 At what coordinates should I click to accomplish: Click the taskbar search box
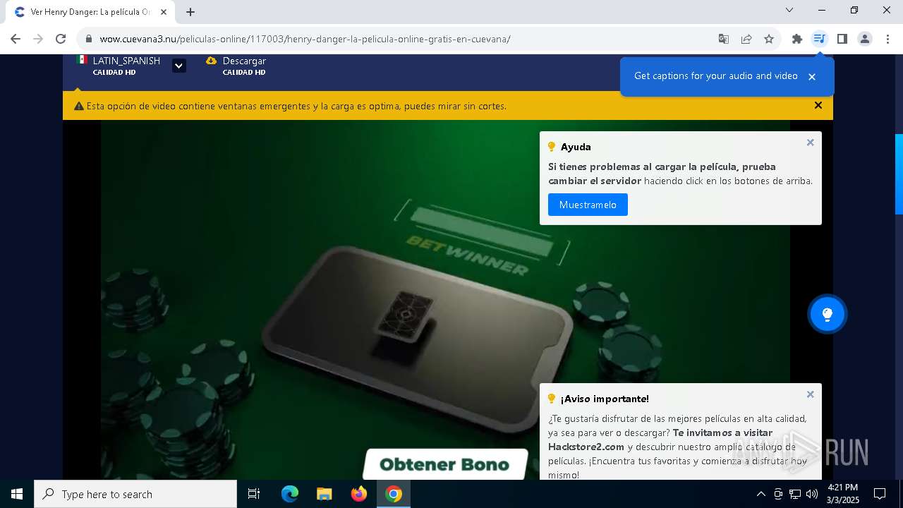tap(135, 494)
